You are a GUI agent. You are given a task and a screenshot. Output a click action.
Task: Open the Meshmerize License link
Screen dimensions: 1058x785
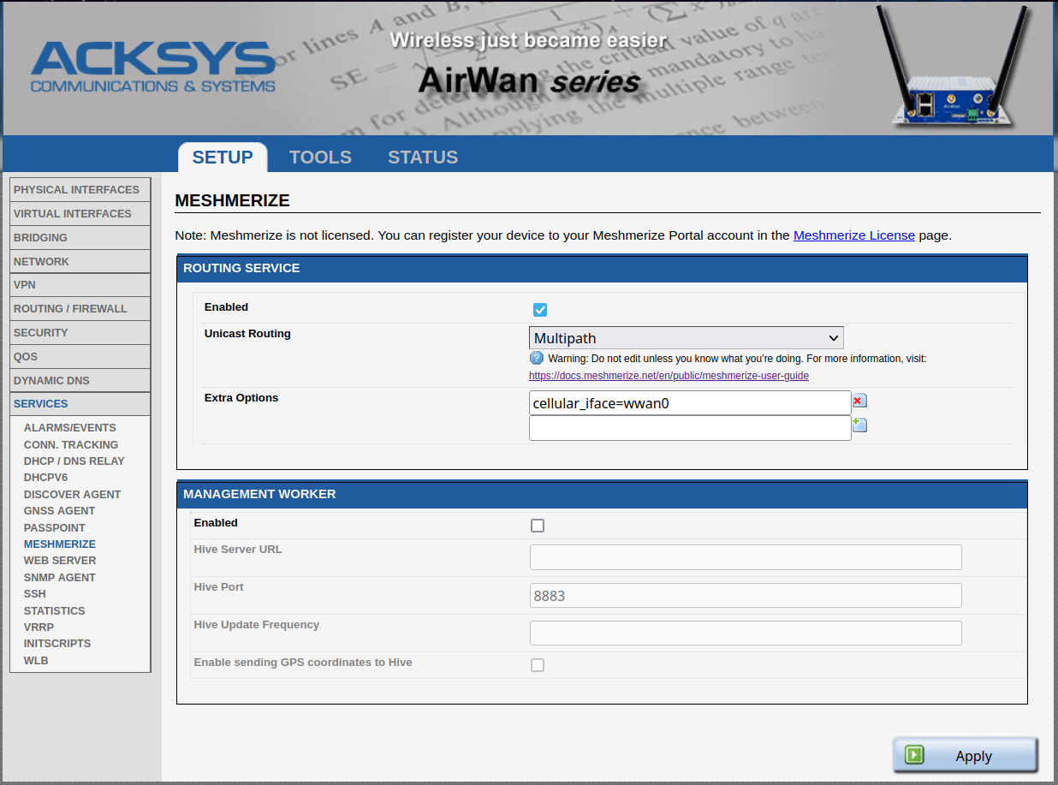pyautogui.click(x=853, y=235)
